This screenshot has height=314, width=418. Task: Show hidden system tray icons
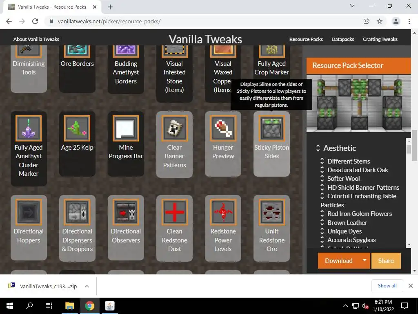[345, 306]
